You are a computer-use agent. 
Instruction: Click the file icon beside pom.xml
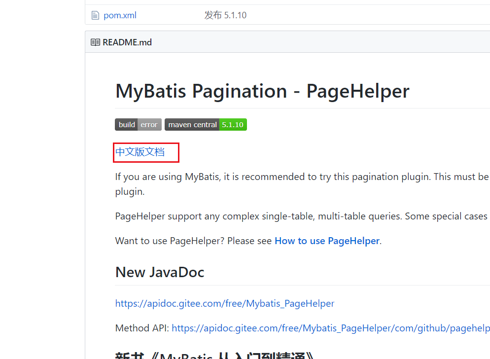[x=95, y=15]
